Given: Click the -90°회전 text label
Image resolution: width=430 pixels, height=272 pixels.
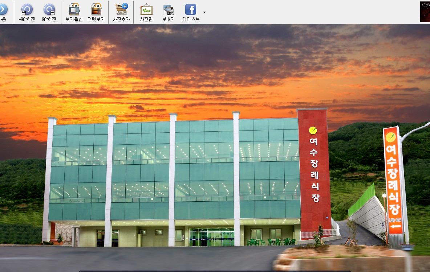Looking at the screenshot, I should tap(27, 20).
